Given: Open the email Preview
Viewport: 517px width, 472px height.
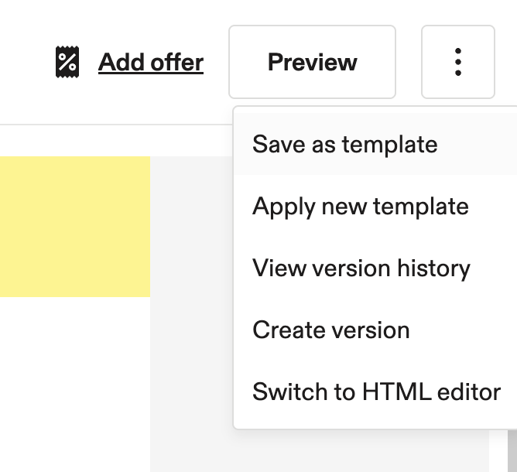Looking at the screenshot, I should pyautogui.click(x=312, y=62).
